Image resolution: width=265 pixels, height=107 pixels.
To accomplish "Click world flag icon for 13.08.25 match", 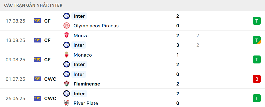I will coord(37,40).
